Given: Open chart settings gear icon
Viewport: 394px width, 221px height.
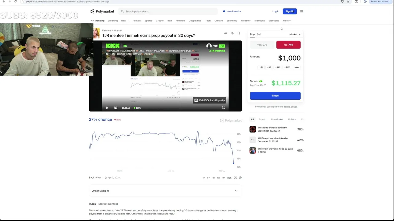Looking at the screenshot, I should coord(240,178).
